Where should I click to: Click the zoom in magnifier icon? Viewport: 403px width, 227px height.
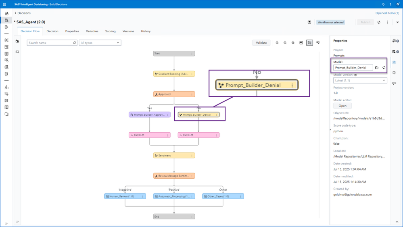(277, 43)
